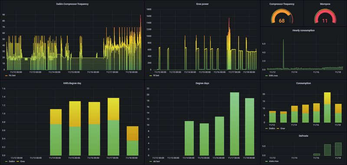
Task: Open the Hourly consumption panel title menu
Action: point(303,30)
